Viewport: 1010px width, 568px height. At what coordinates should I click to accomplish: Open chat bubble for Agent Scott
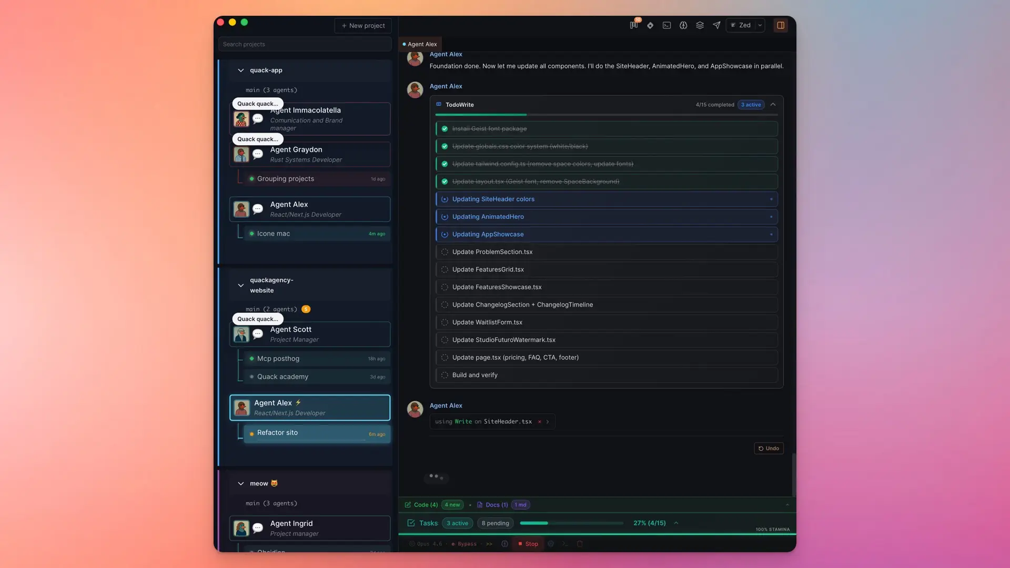pyautogui.click(x=258, y=334)
